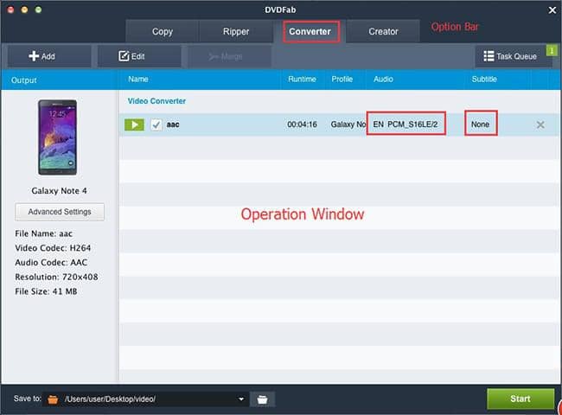The height and width of the screenshot is (415, 562).
Task: Click the Profile column header
Action: pos(342,80)
